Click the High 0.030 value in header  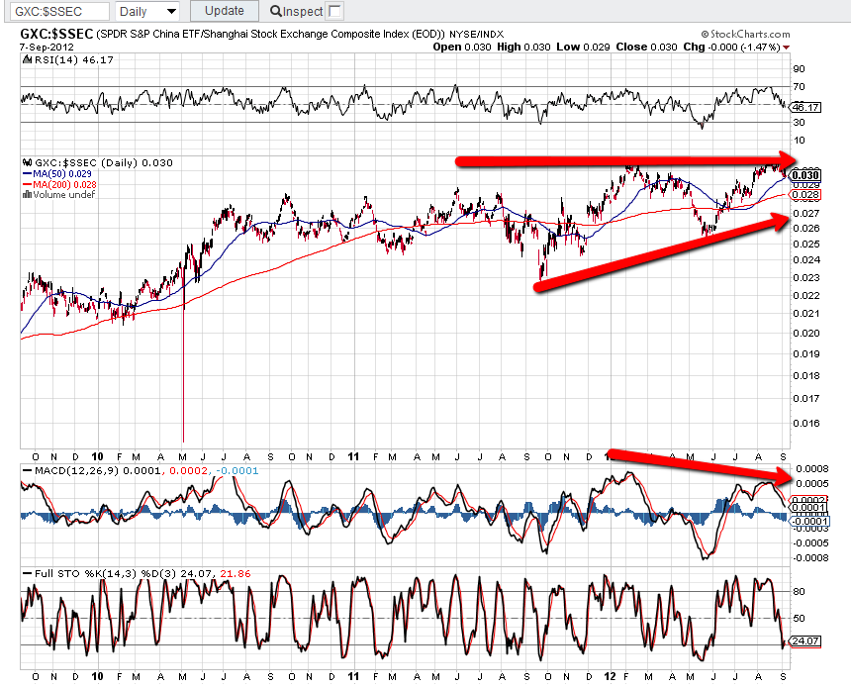[523, 48]
